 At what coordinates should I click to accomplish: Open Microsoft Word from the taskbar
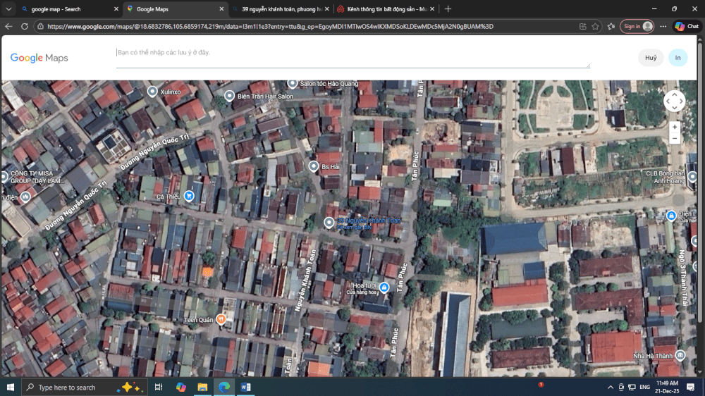coord(246,387)
